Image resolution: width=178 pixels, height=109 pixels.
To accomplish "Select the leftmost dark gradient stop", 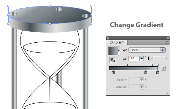I will click(113, 72).
